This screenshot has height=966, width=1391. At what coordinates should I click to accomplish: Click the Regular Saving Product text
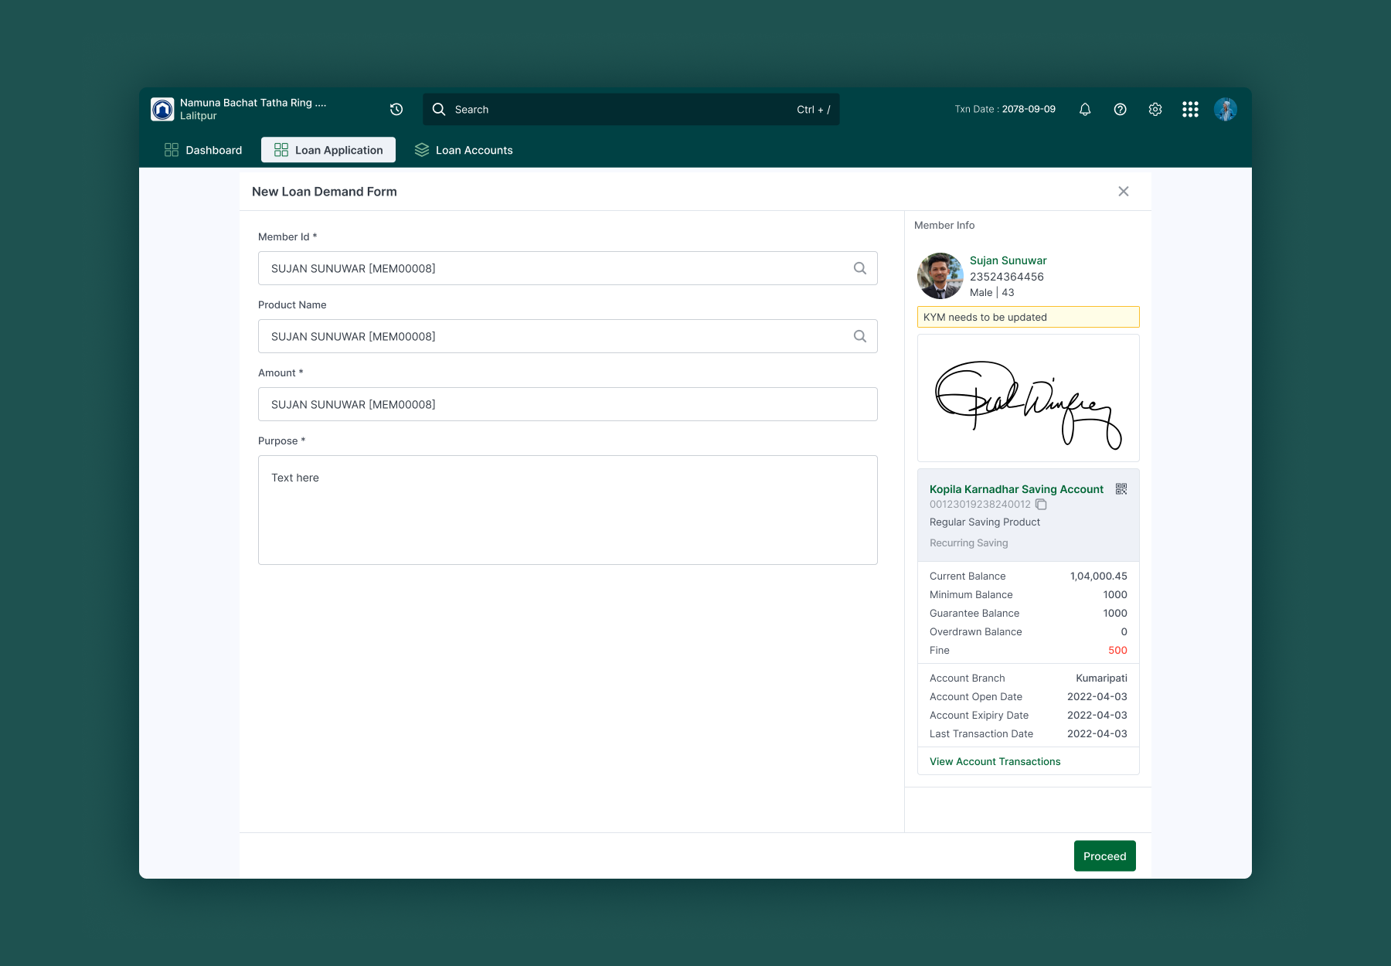pyautogui.click(x=985, y=522)
